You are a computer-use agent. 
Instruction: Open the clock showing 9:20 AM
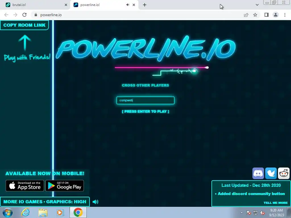point(277,213)
